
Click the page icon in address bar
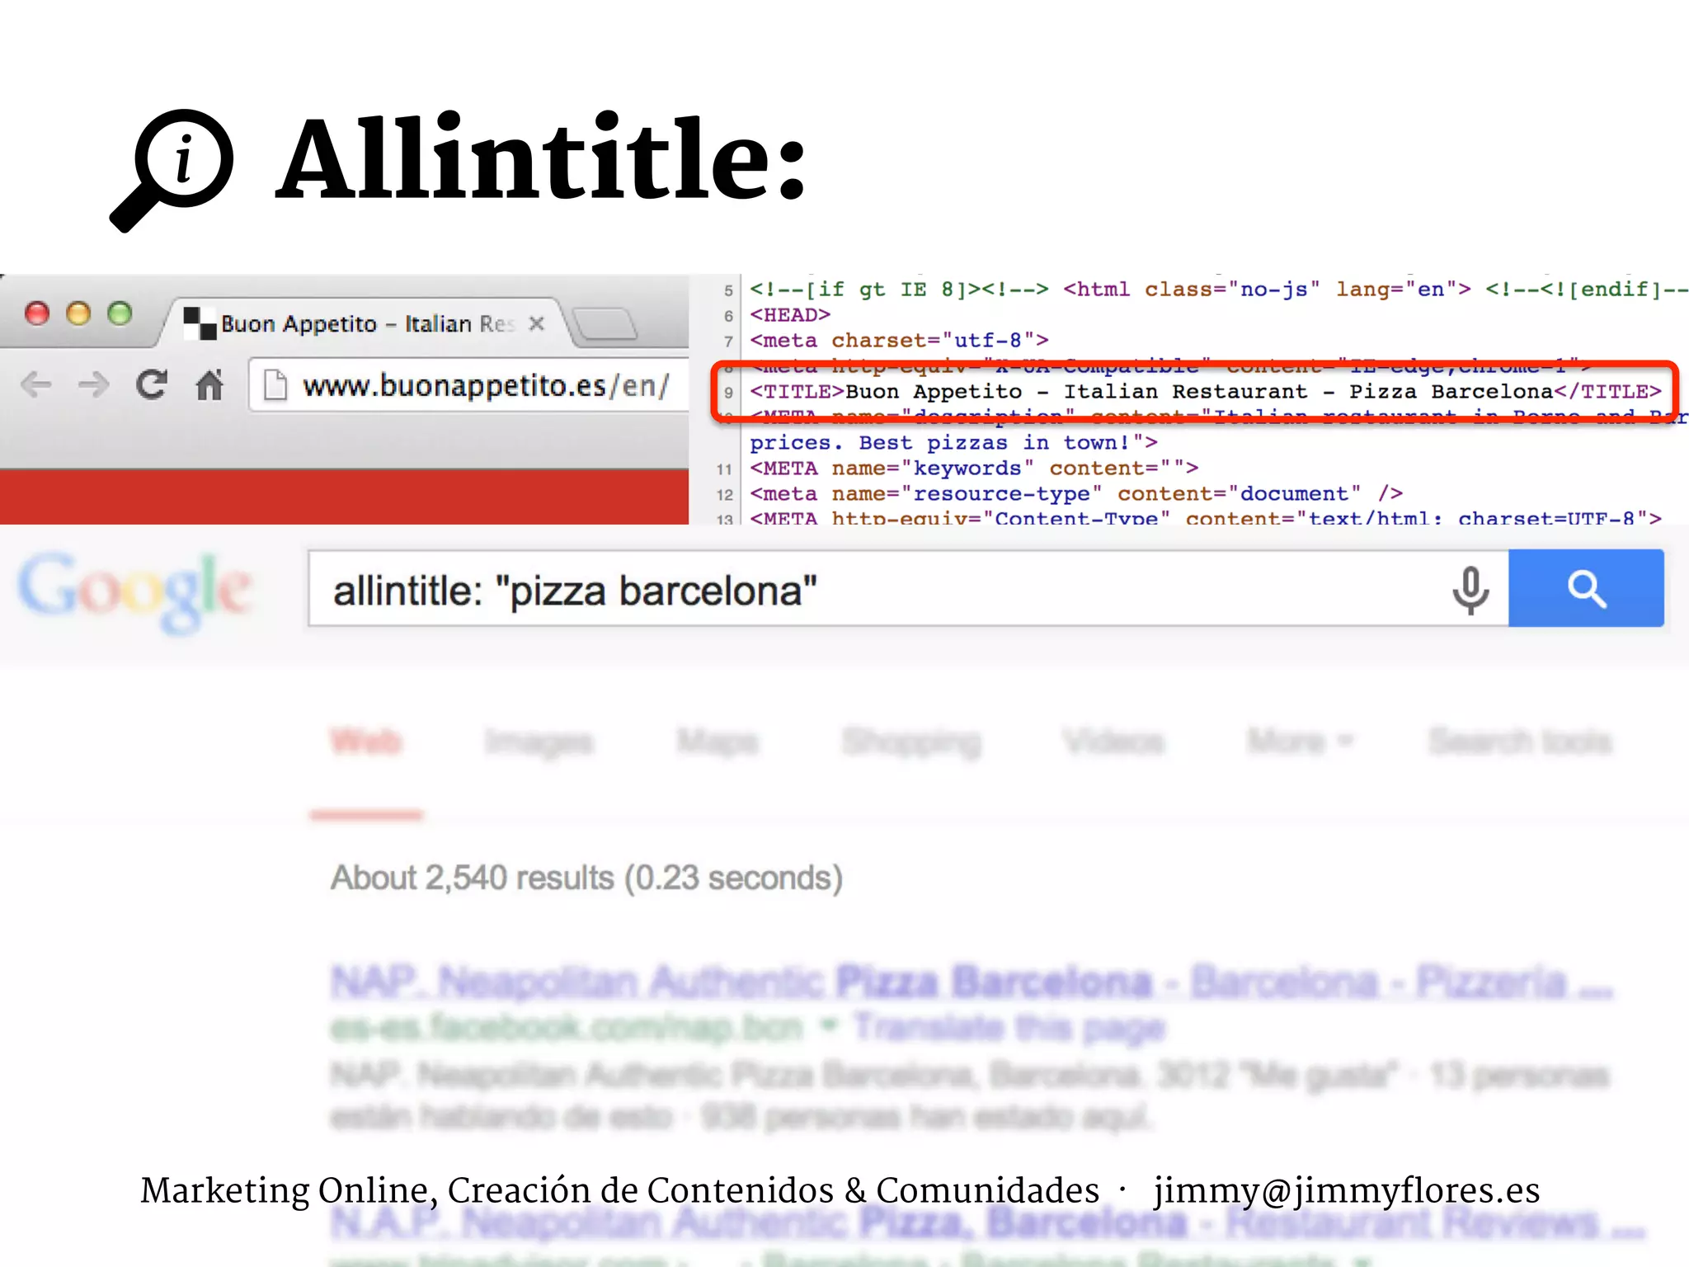(x=275, y=385)
